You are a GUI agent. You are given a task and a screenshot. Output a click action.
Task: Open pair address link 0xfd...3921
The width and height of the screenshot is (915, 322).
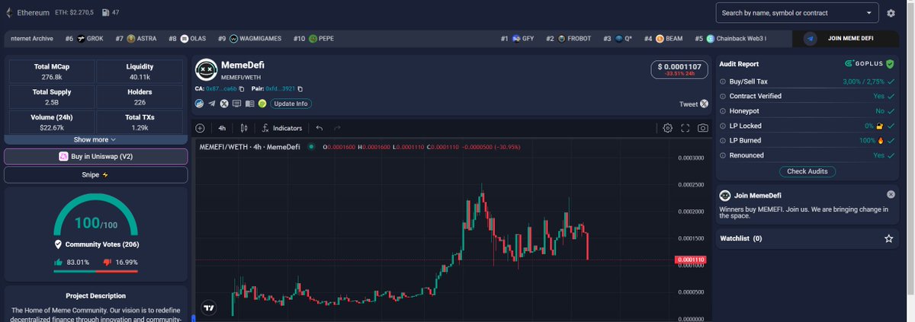pyautogui.click(x=280, y=89)
